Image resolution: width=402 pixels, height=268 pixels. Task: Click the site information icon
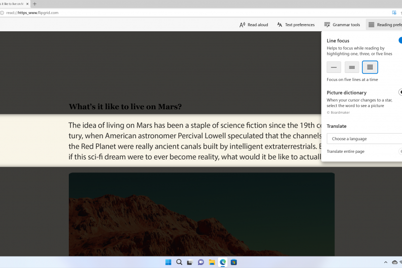click(2, 13)
